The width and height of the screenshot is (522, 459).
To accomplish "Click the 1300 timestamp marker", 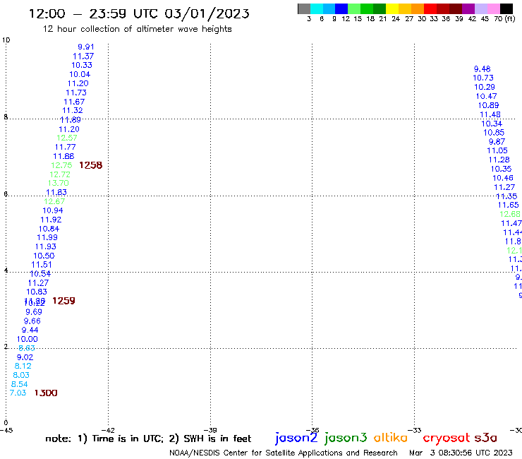I will [46, 393].
